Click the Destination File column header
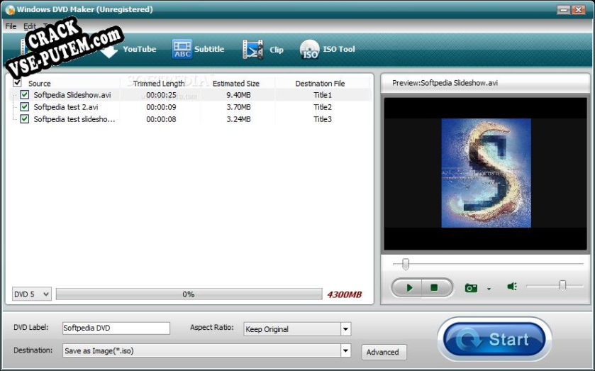Image resolution: width=595 pixels, height=371 pixels. pyautogui.click(x=320, y=84)
